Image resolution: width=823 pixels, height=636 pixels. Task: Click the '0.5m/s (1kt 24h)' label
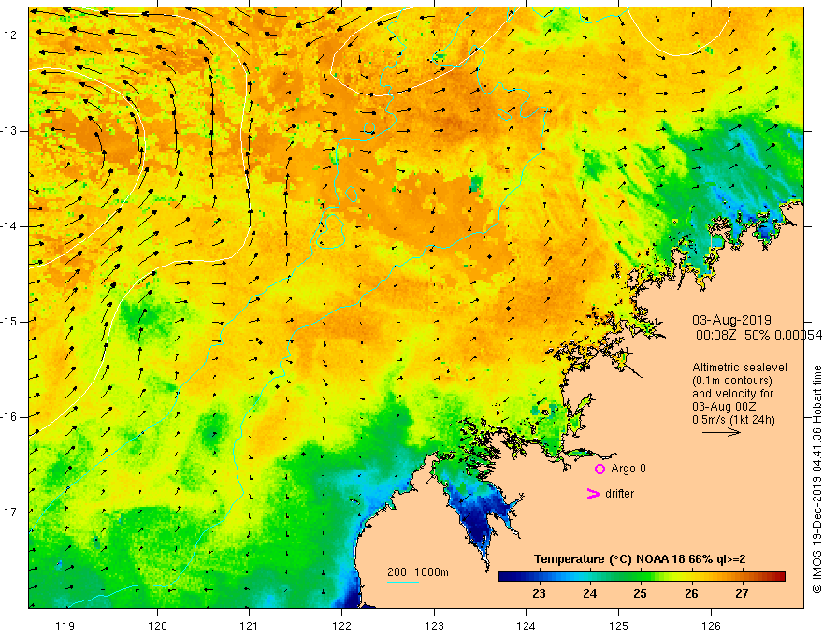(x=733, y=420)
